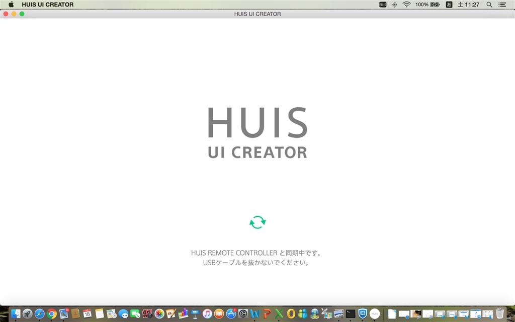515x322 pixels.
Task: Open the Messenger people icon in the Dock
Action: click(302, 314)
